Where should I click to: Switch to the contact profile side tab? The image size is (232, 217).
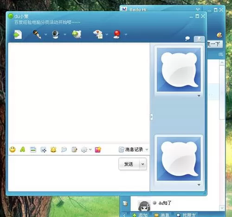199,39
